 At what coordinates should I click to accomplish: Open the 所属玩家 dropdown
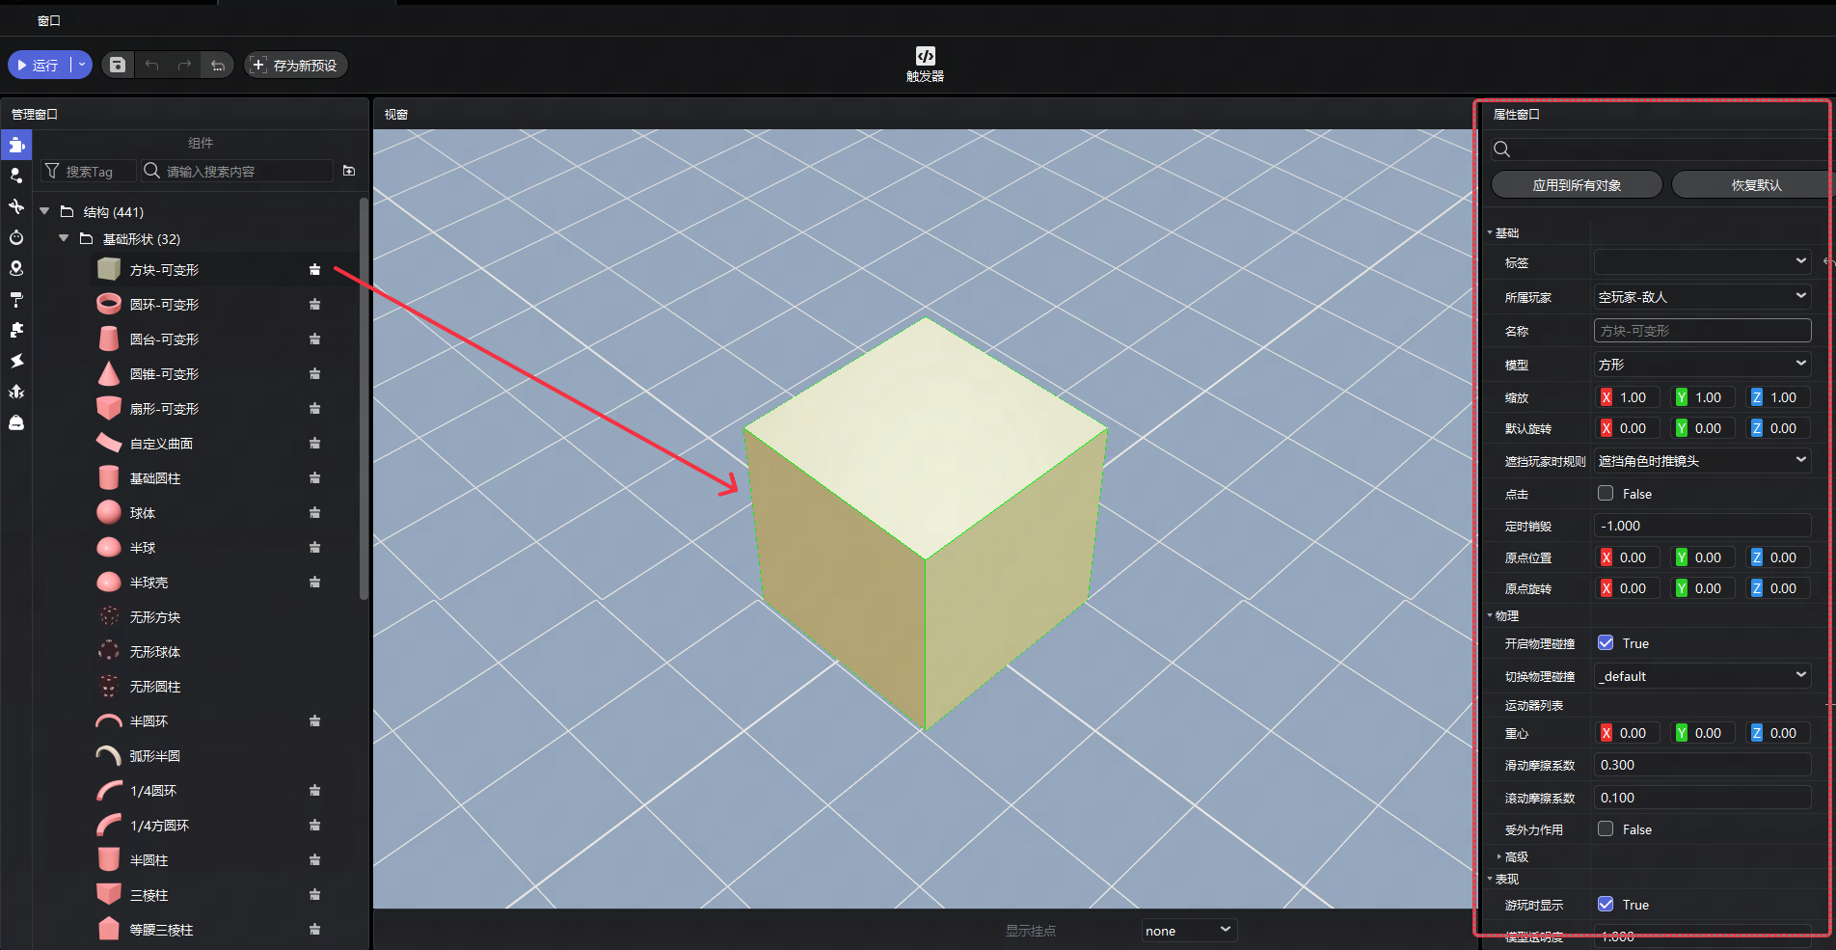tap(1702, 297)
